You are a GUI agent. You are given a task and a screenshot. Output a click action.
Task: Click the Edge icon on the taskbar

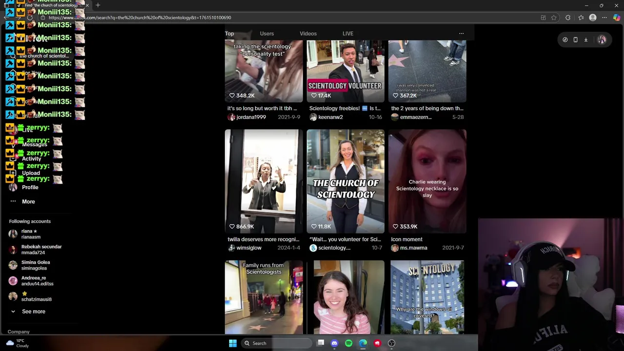pyautogui.click(x=363, y=343)
